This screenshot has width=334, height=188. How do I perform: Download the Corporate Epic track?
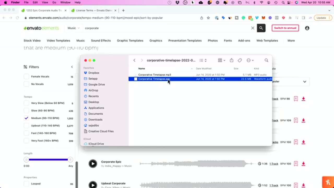[303, 164]
